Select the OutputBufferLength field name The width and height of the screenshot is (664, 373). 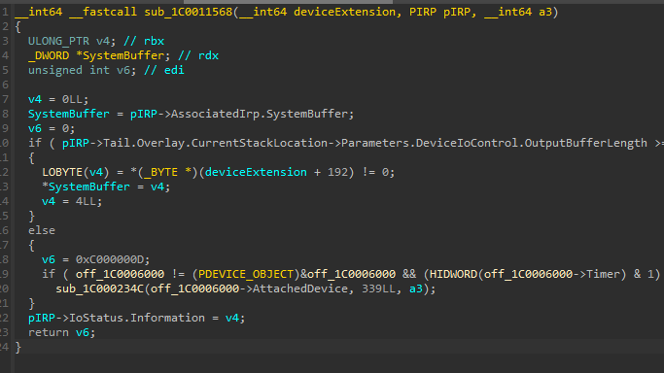585,144
